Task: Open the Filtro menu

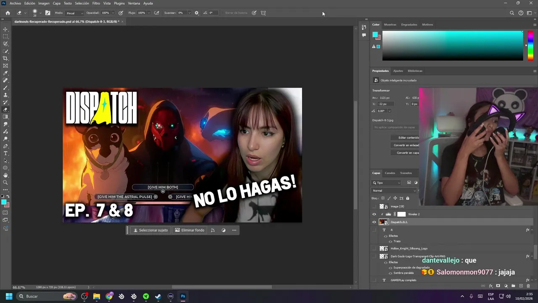Action: pyautogui.click(x=96, y=3)
